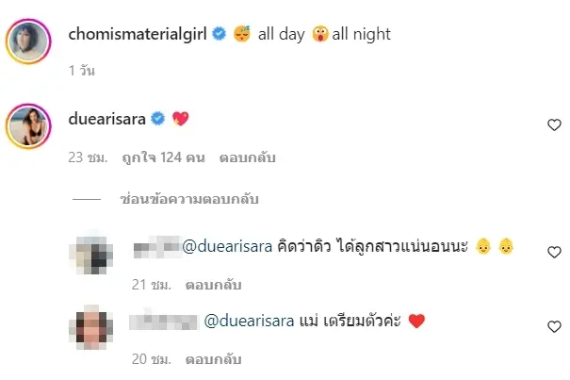The image size is (570, 380).
Task: Like the comment predicting a daughter
Action: [554, 252]
